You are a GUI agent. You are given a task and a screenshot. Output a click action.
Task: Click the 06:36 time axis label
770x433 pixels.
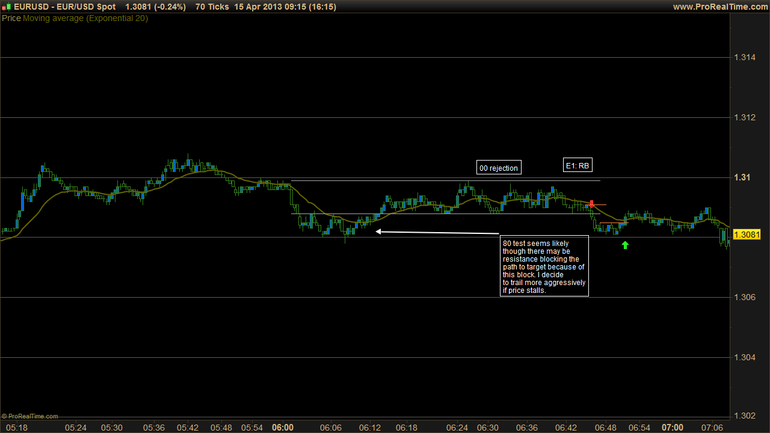click(x=527, y=428)
